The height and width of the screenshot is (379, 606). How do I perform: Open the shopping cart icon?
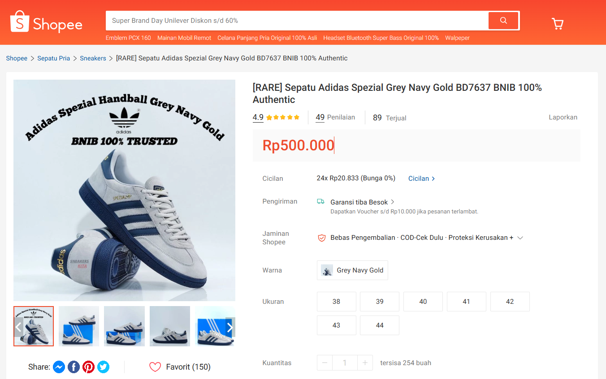[557, 24]
